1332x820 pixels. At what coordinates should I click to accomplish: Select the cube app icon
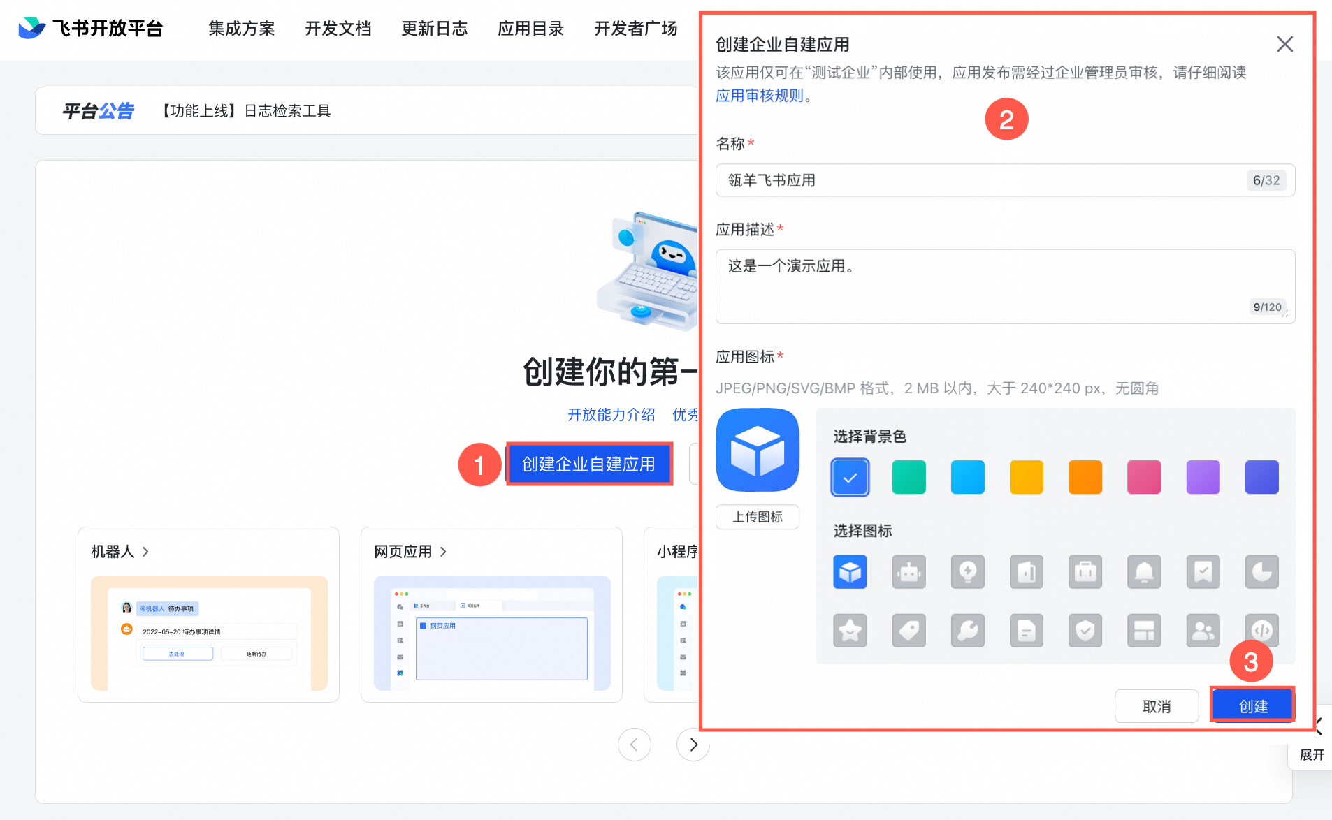(x=850, y=572)
